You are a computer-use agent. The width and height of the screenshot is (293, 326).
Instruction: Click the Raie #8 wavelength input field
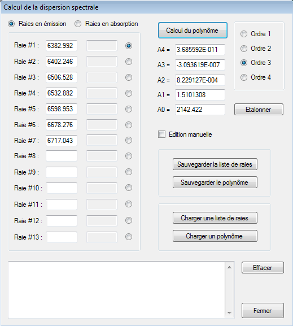click(x=62, y=156)
